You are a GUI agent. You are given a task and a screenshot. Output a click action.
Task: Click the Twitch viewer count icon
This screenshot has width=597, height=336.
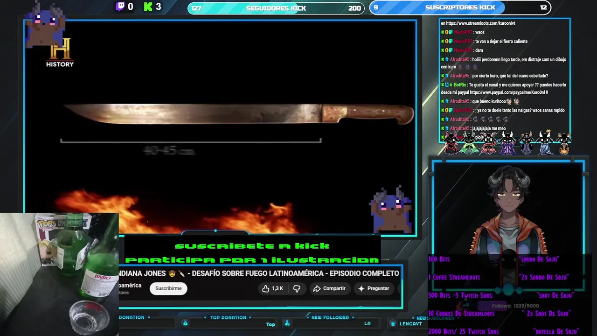[x=120, y=7]
